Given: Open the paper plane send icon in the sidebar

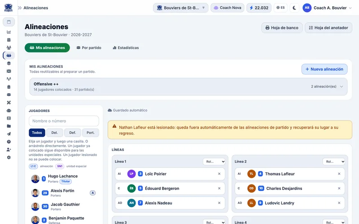Looking at the screenshot, I should click(9, 134).
